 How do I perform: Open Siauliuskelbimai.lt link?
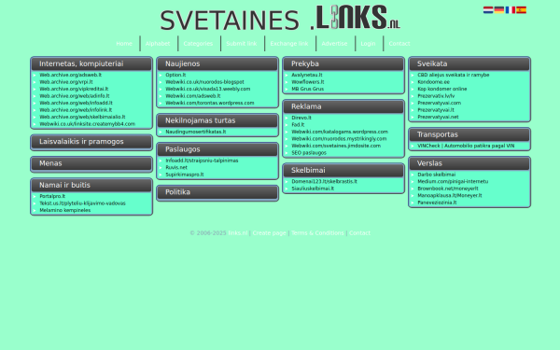click(313, 189)
